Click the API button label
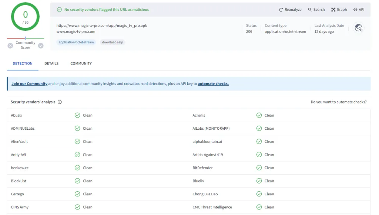 [x=362, y=10]
